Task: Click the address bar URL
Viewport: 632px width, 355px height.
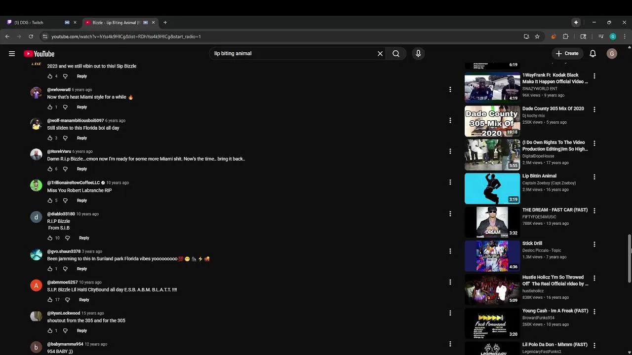Action: (x=126, y=36)
